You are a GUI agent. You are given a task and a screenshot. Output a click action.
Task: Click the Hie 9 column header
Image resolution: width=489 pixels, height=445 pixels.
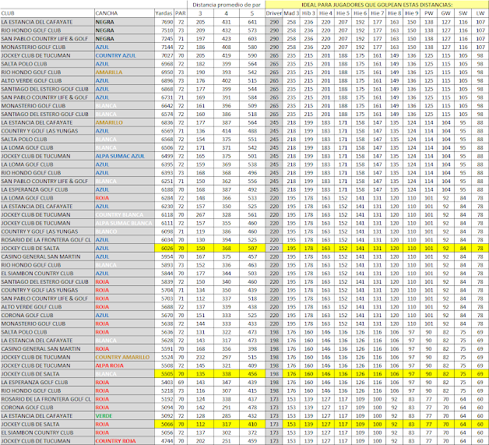pyautogui.click(x=412, y=13)
